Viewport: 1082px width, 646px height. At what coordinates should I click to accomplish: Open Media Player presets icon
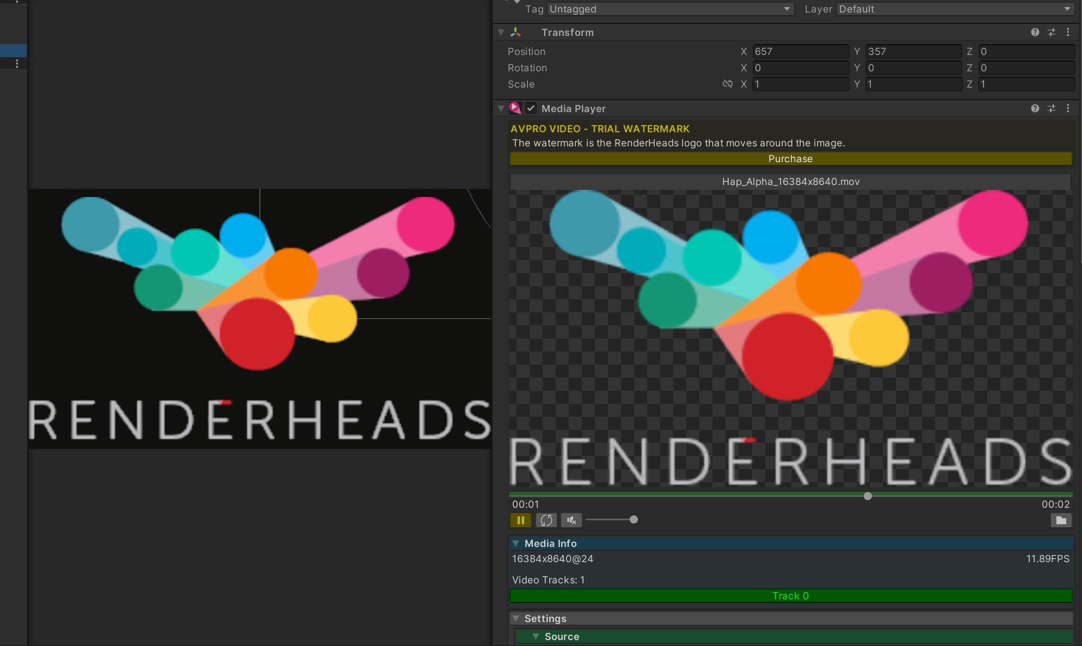(1052, 109)
